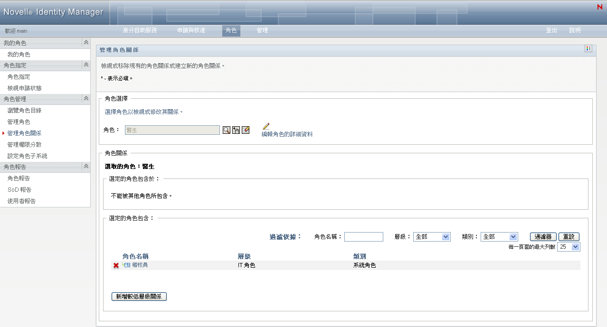The height and width of the screenshot is (327, 607).
Task: Click the 歡迎 main welcome text
Action: tap(16, 31)
